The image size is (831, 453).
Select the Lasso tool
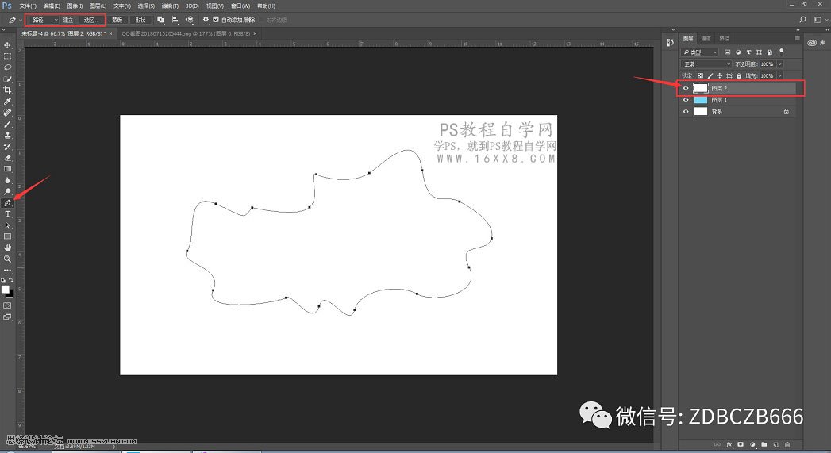(7, 67)
